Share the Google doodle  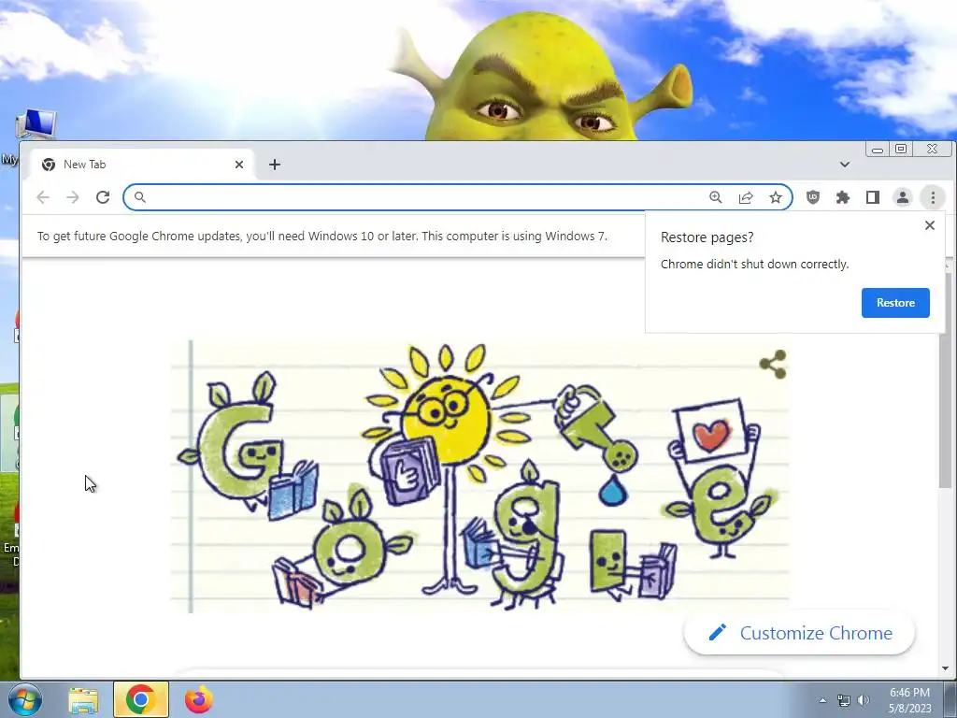773,364
